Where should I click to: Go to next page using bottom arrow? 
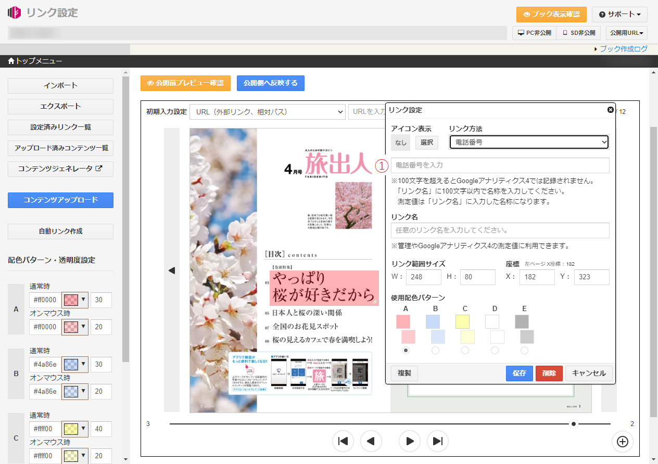tap(410, 442)
